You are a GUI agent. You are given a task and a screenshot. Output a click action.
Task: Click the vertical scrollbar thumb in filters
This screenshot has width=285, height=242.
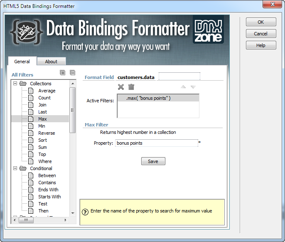(73, 110)
